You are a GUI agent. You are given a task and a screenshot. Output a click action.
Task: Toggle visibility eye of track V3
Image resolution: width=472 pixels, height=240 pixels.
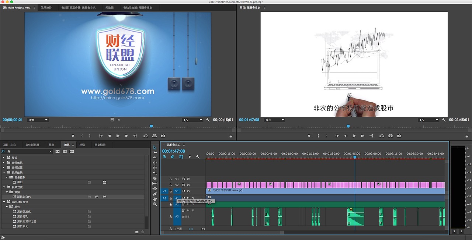click(x=188, y=179)
